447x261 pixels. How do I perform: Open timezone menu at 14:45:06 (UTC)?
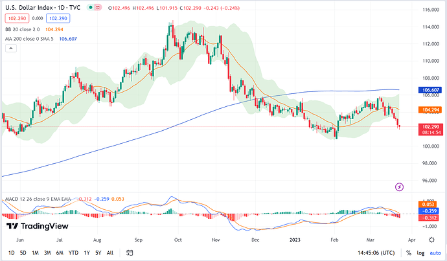[x=376, y=253]
